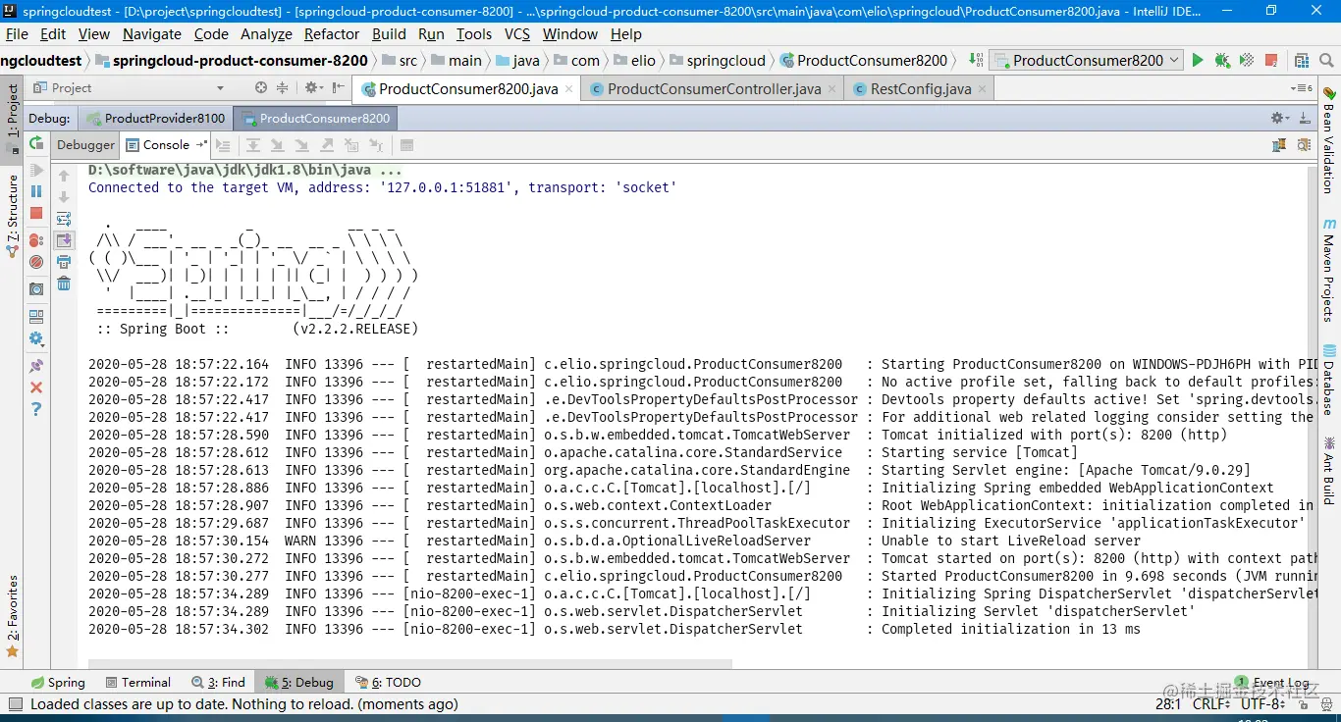Move down the stack trace arrow
Viewport: 1341px width, 722px height.
(64, 197)
